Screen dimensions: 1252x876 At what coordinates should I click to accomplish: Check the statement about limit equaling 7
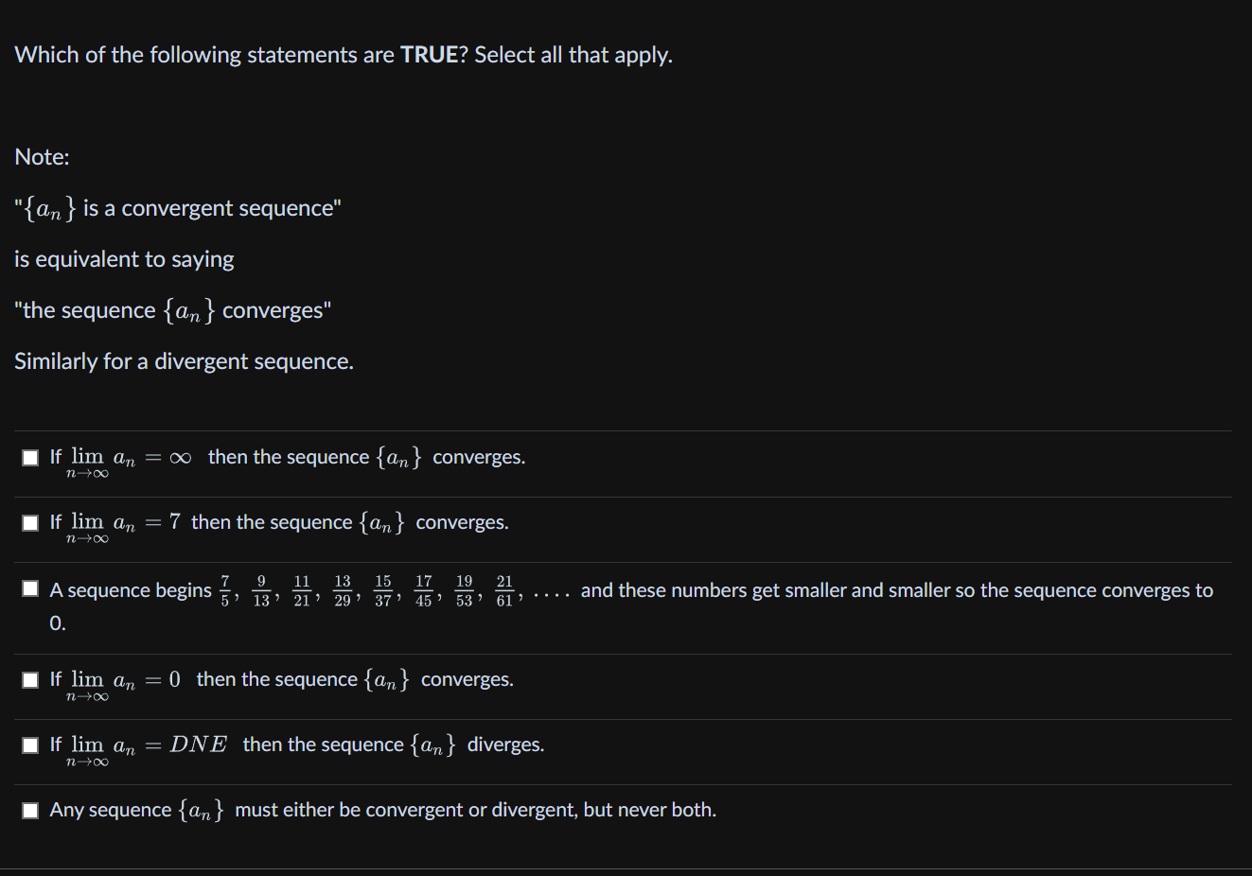click(29, 523)
